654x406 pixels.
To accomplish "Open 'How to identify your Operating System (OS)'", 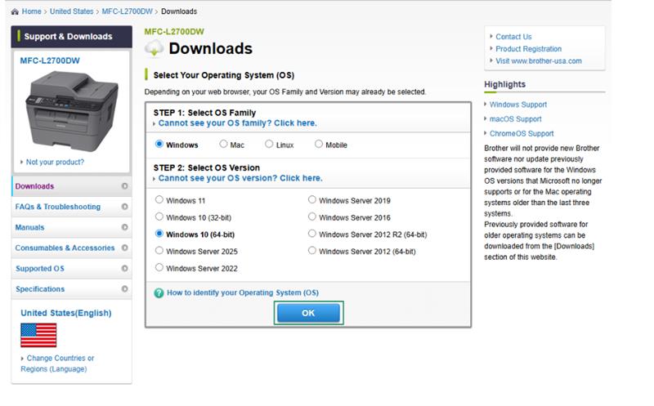I will click(243, 293).
